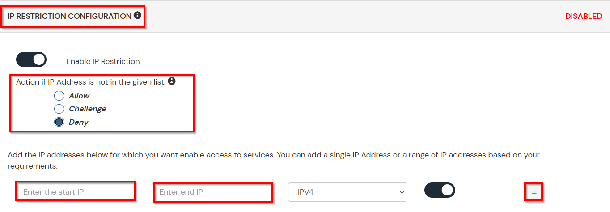Click 'Action if IP Address is not in the given list' text
The image size is (610, 212).
coord(91,82)
